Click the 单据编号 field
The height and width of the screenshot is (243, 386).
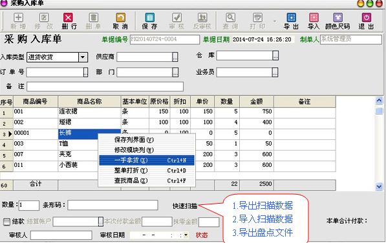pyautogui.click(x=165, y=39)
